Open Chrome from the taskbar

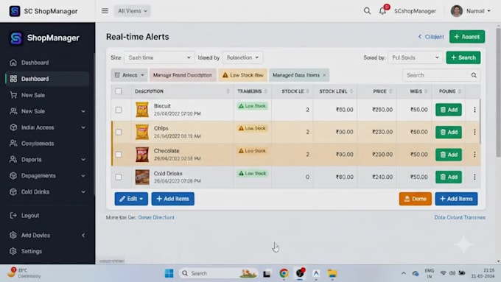click(284, 273)
